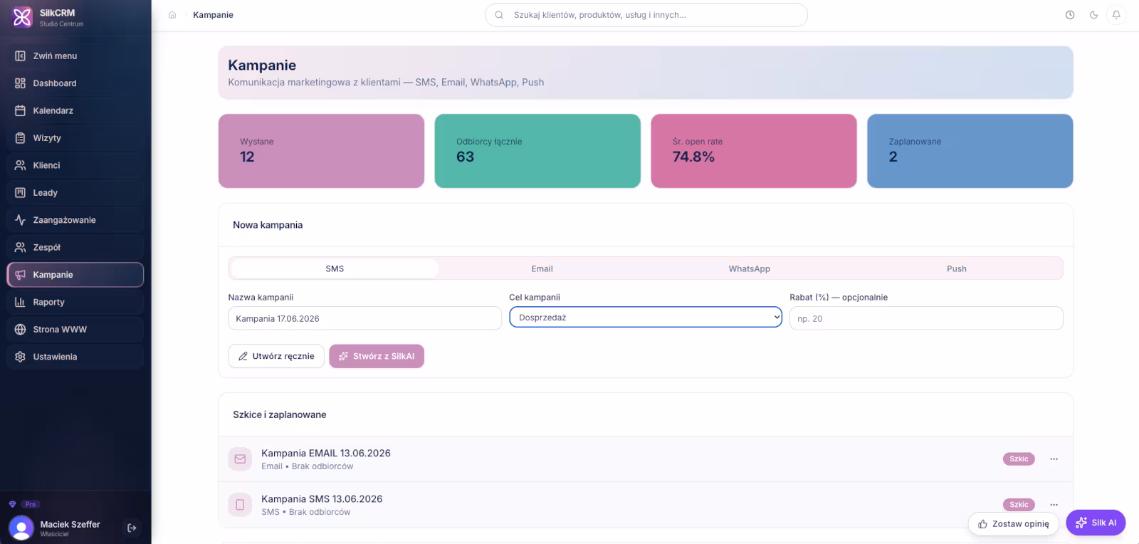Screen dimensions: 1139x544
Task: Click the Zaplanowane 2 stat card
Action: (x=970, y=151)
